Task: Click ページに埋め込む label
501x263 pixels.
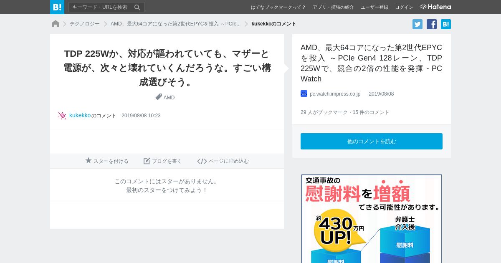Action: point(229,161)
